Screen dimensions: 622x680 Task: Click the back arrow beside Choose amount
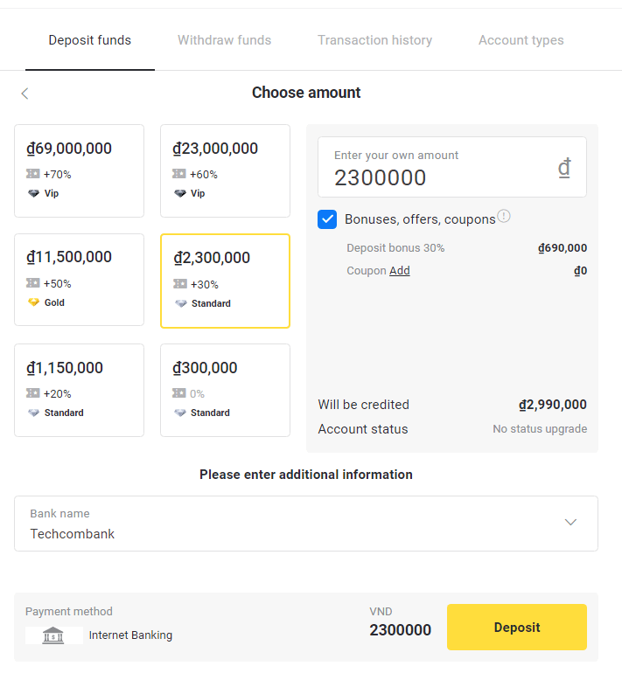pos(24,94)
